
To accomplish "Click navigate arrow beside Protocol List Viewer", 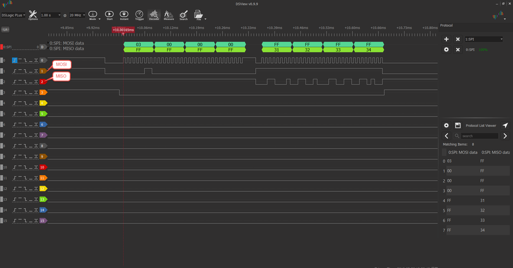I will pyautogui.click(x=505, y=125).
